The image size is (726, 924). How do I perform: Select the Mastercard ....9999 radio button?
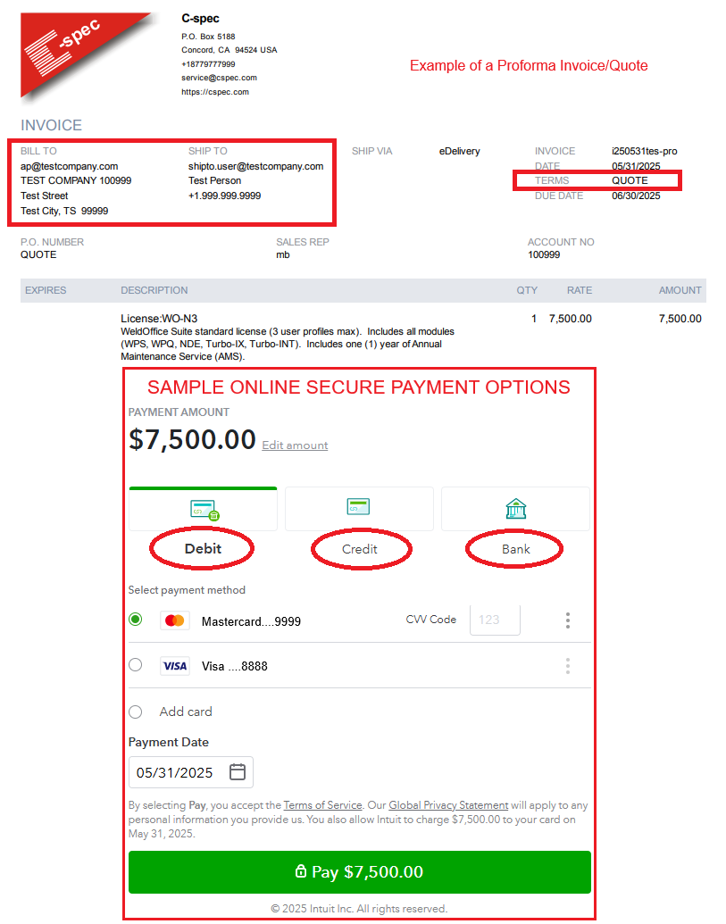[x=136, y=620]
